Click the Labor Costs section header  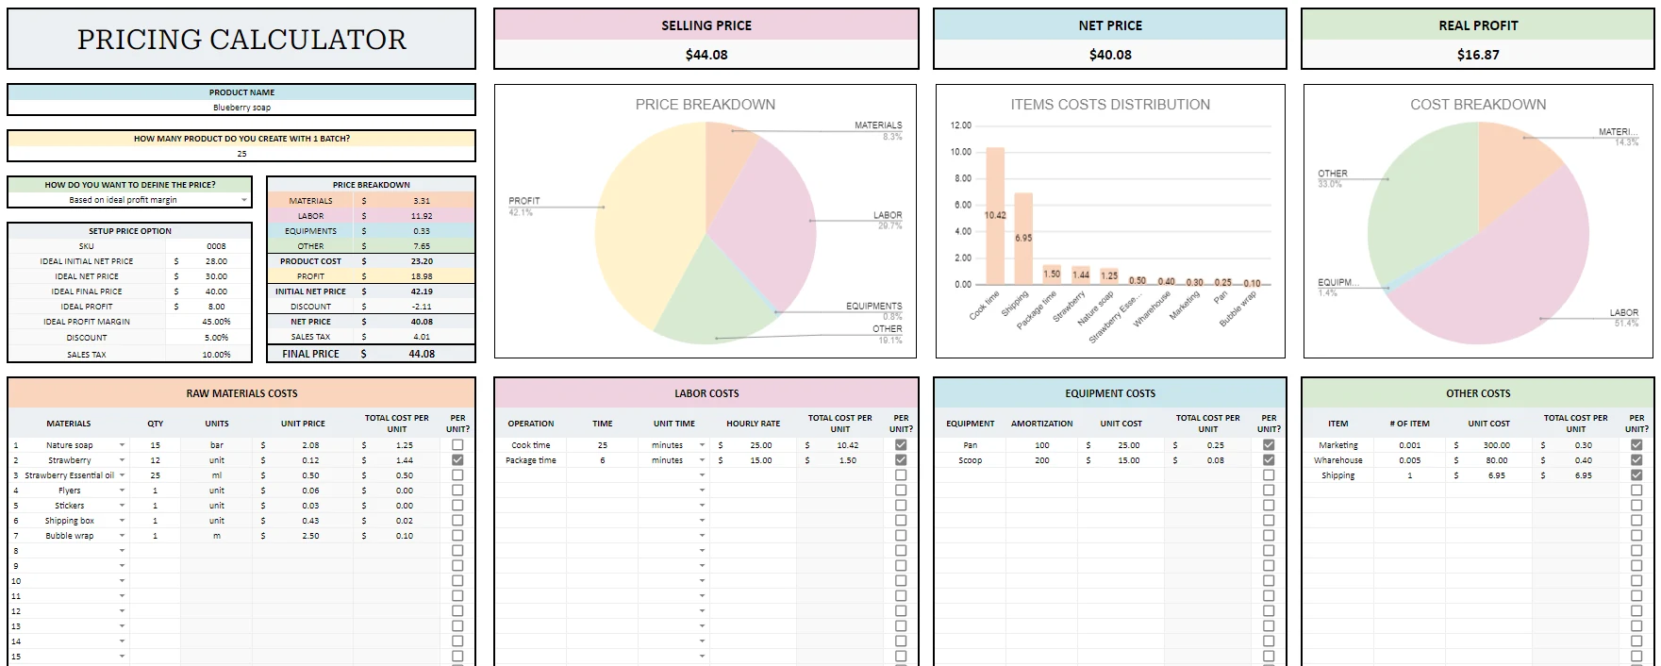(x=706, y=393)
